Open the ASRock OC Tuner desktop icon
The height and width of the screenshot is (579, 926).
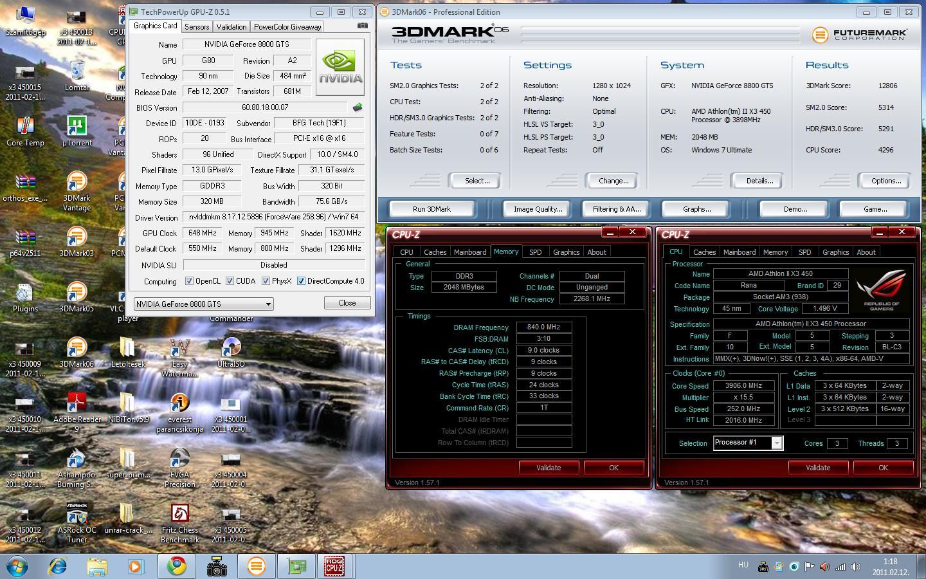point(77,523)
